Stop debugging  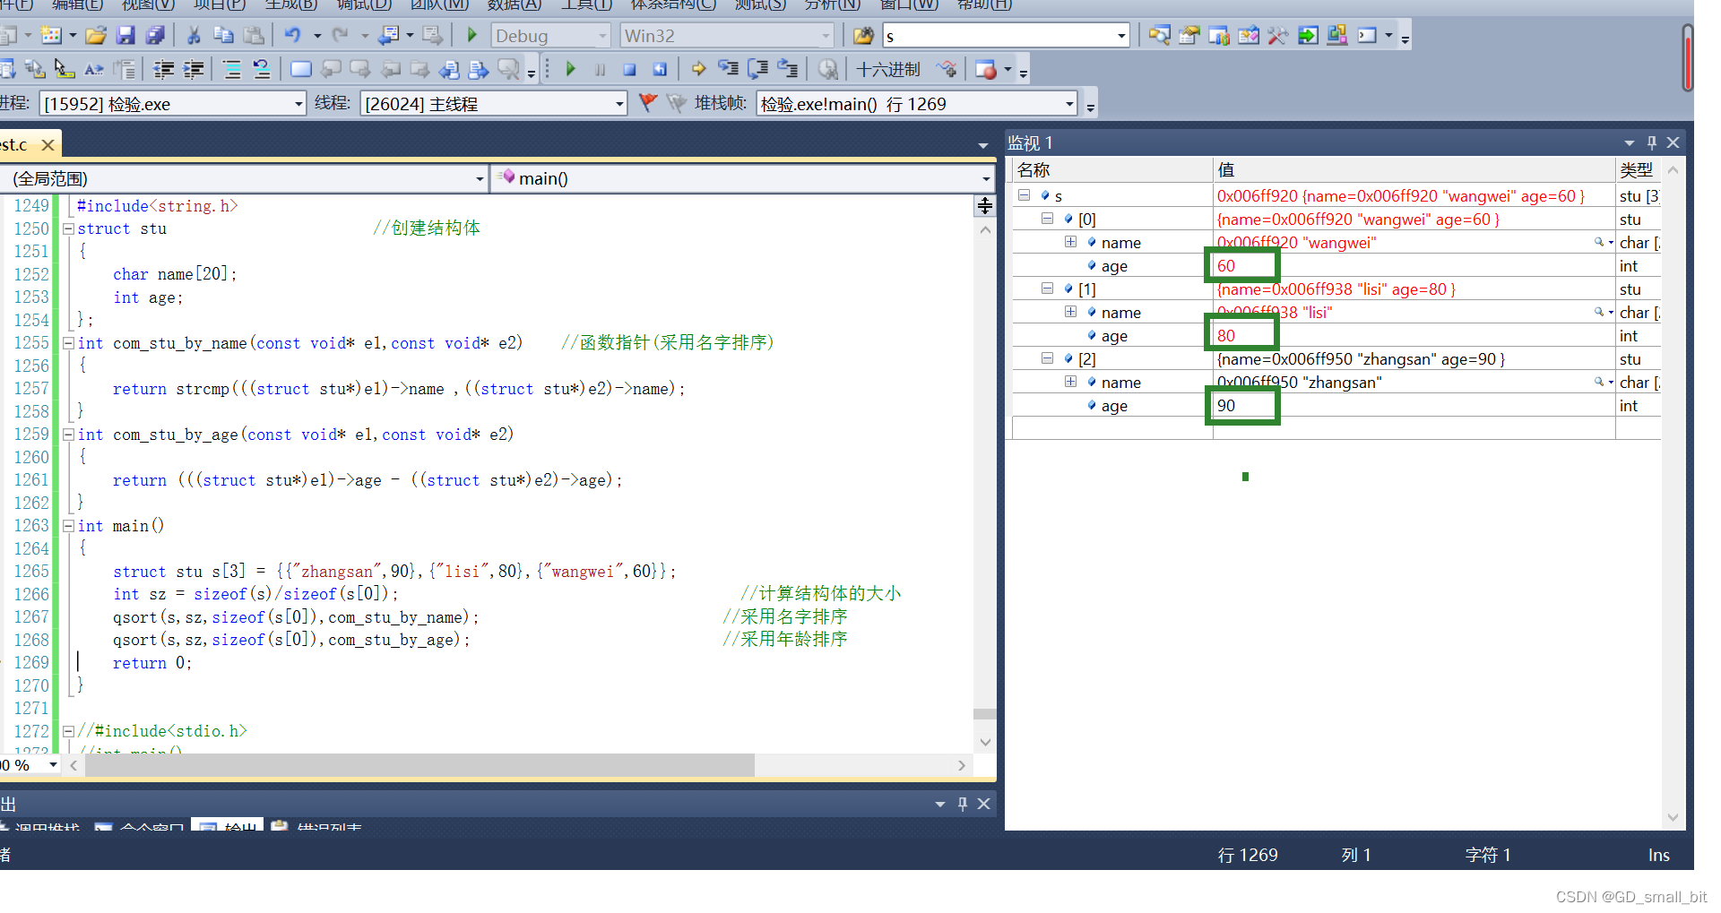(630, 69)
